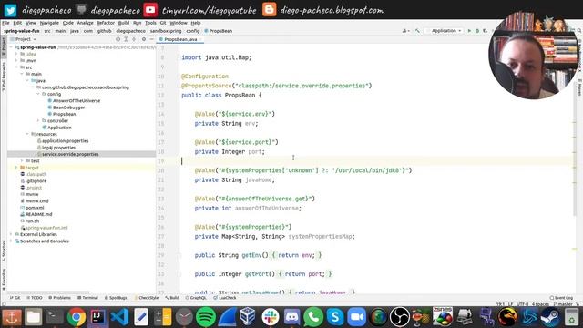Open the GraphQL tool window
The height and width of the screenshot is (328, 583).
point(196,298)
